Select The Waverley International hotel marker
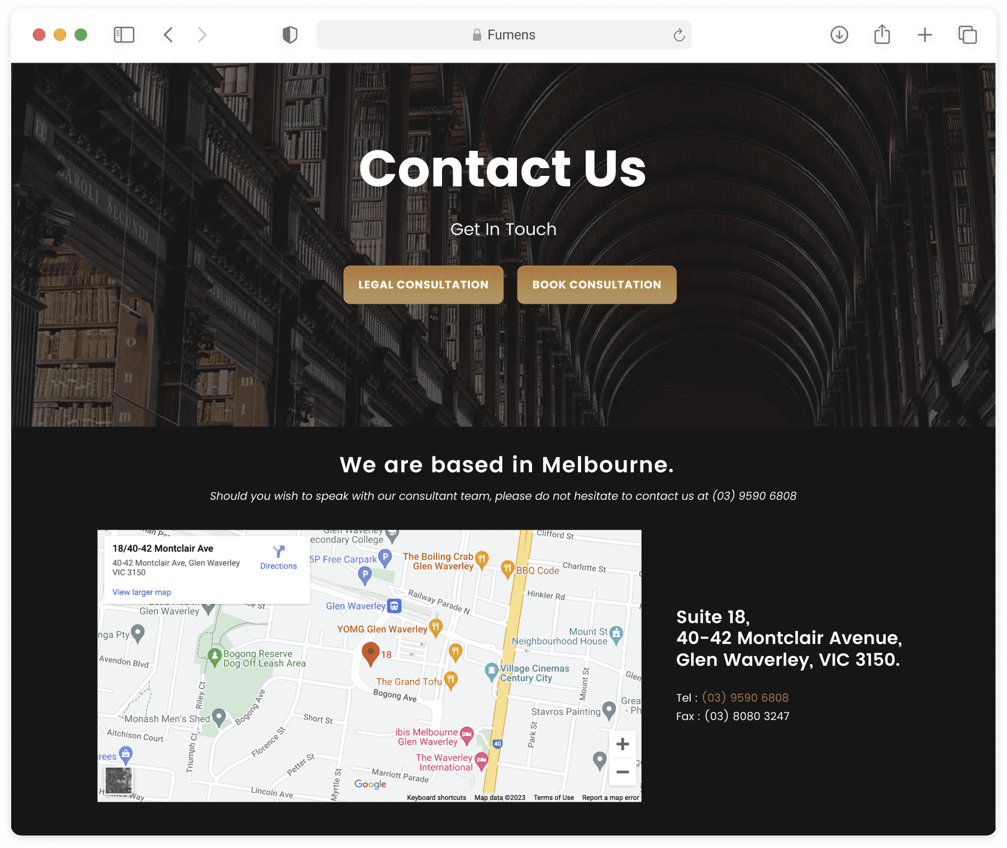Screen dimensions: 1007x848 (x=481, y=761)
